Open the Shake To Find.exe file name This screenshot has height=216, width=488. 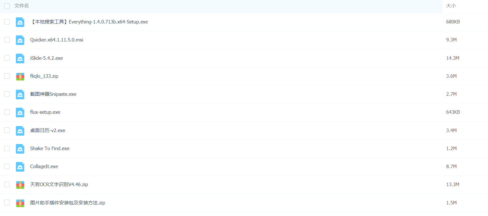click(x=50, y=148)
